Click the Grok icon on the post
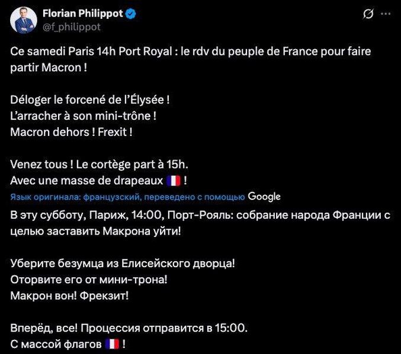The image size is (401, 354). 368,14
